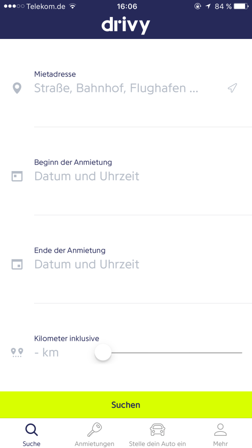Click the Kilometer inklusive slider handle
252x448 pixels.
pos(103,352)
